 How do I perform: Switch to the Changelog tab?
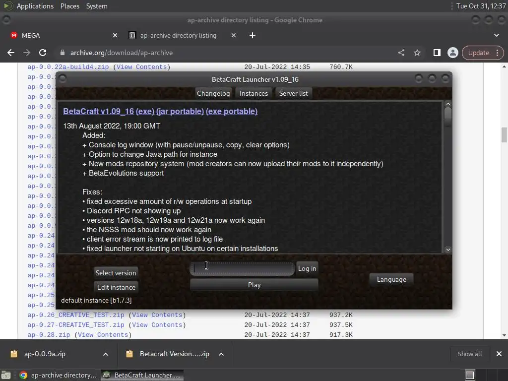pyautogui.click(x=213, y=93)
